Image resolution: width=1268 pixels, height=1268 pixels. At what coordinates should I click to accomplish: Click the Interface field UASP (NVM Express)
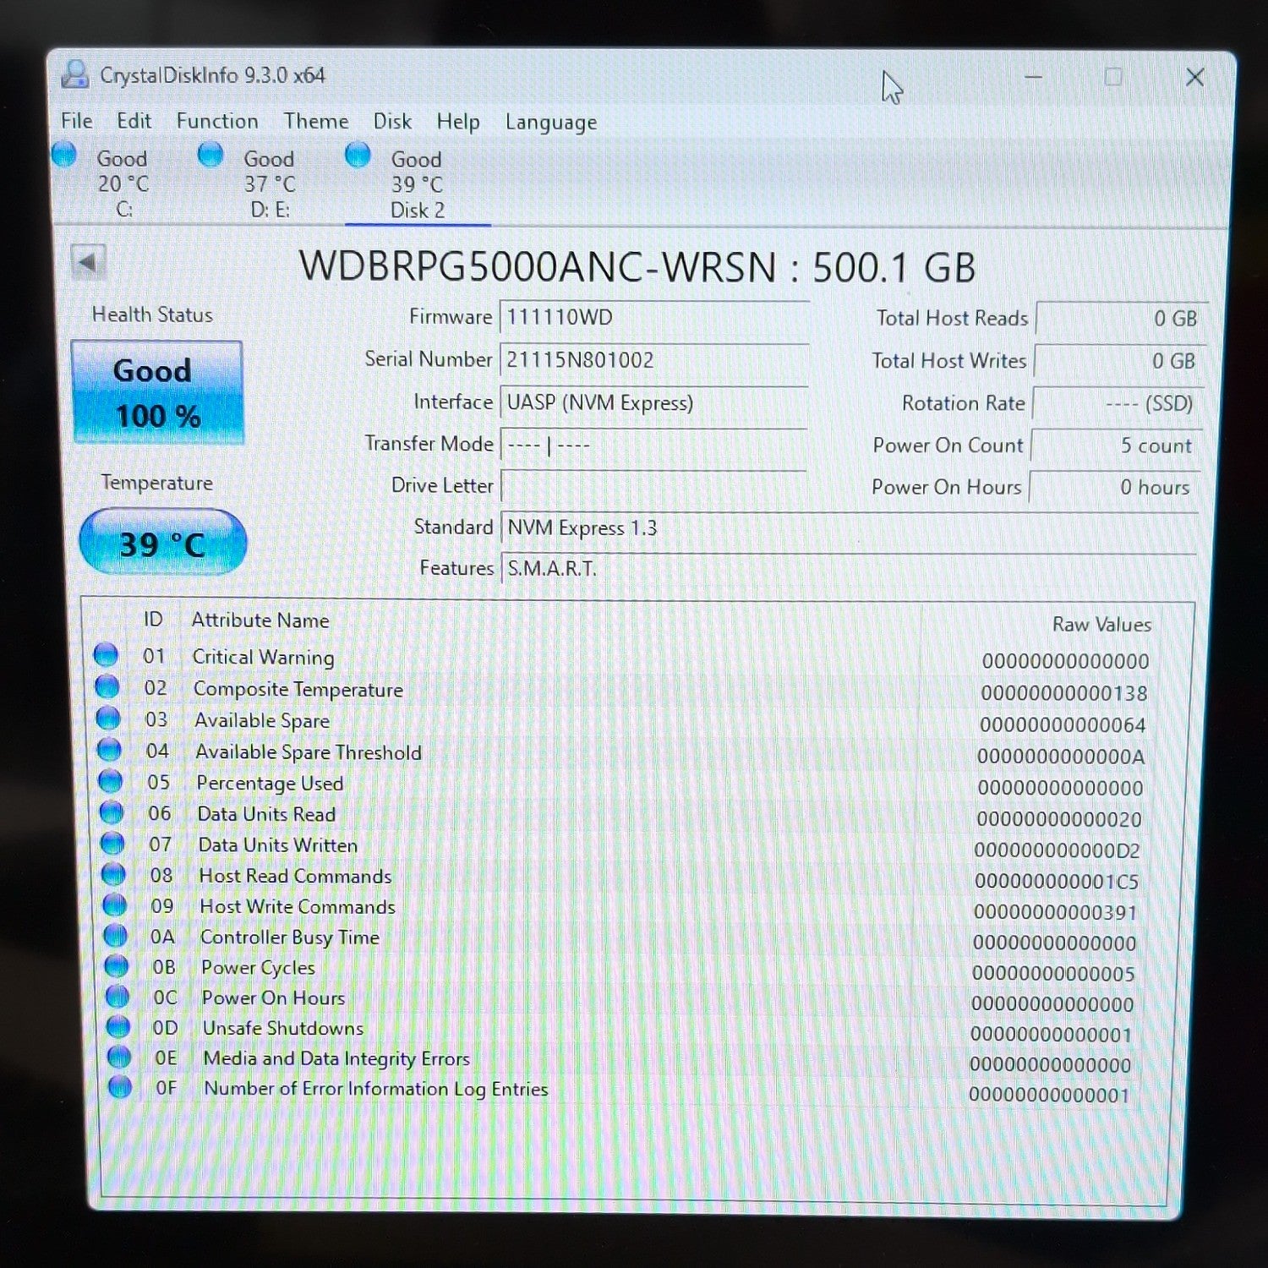coord(654,402)
